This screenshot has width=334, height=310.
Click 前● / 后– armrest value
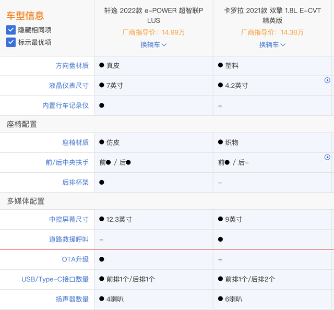[233, 162]
